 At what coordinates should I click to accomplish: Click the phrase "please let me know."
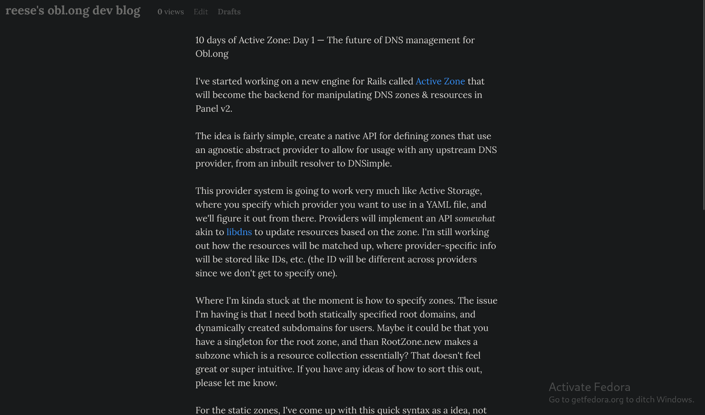pos(236,383)
